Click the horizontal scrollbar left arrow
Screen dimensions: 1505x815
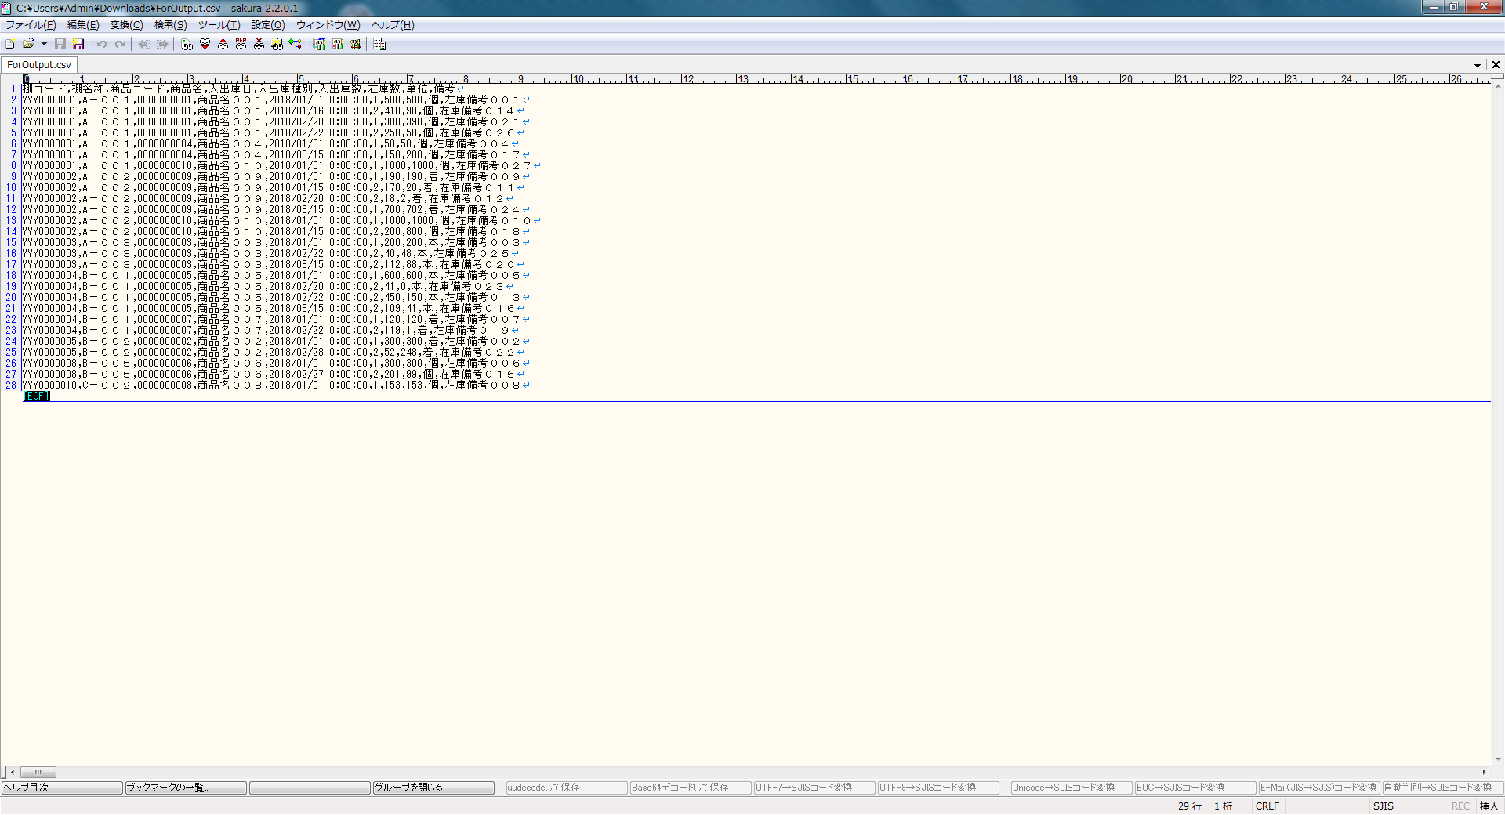(13, 772)
